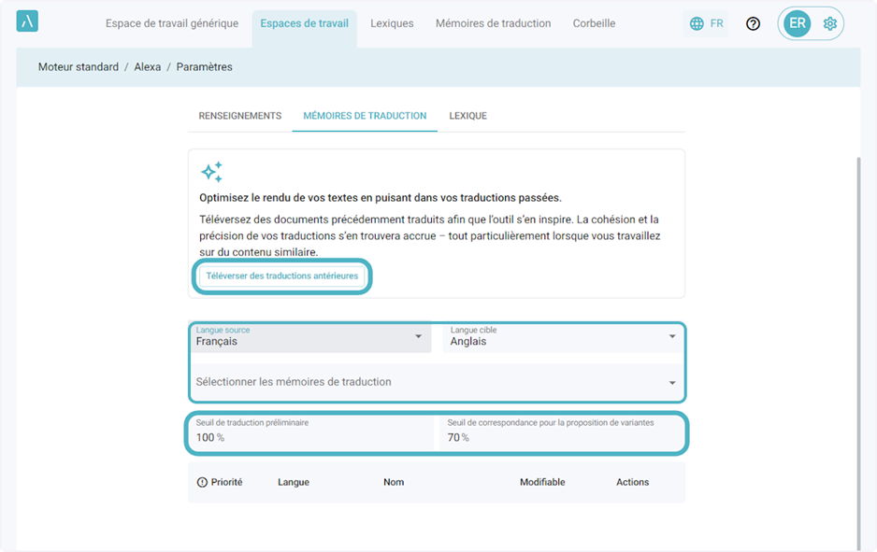Screen dimensions: 877x552
Task: Open the Corbeille tab
Action: coord(594,23)
